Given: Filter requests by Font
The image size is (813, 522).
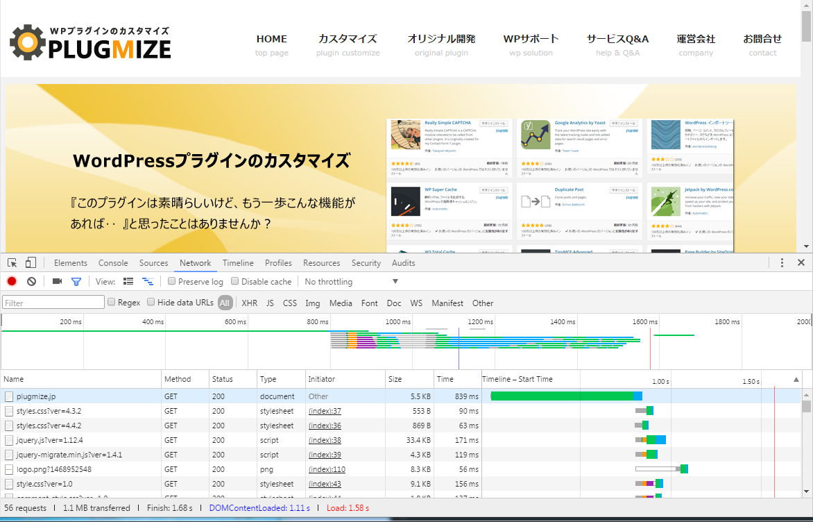Looking at the screenshot, I should pyautogui.click(x=370, y=303).
